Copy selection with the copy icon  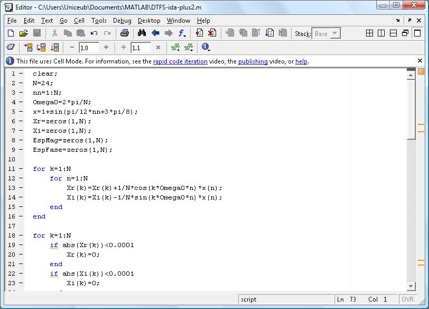click(68, 33)
